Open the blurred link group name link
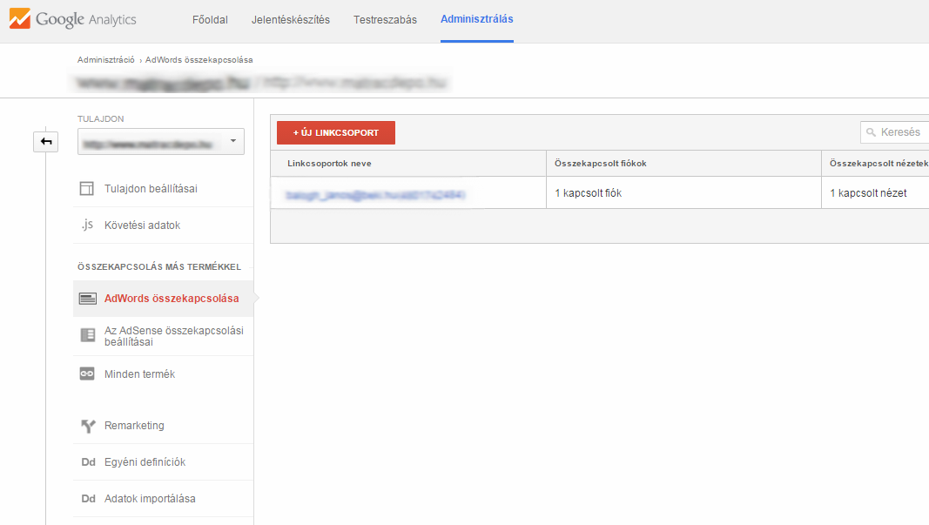 [375, 195]
